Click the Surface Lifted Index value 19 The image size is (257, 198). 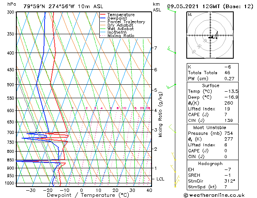[x=227, y=109]
